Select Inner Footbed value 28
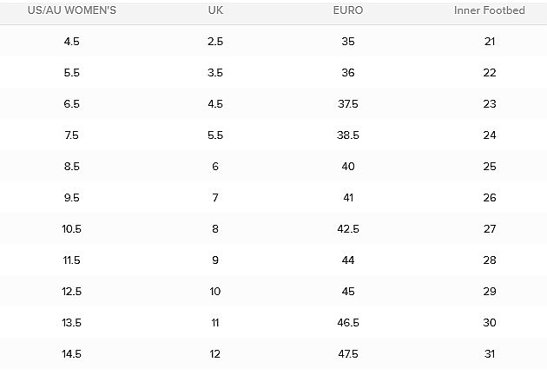Image resolution: width=547 pixels, height=375 pixels. [490, 260]
